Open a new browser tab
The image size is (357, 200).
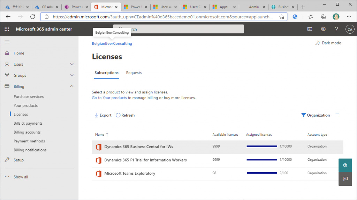[x=303, y=7]
